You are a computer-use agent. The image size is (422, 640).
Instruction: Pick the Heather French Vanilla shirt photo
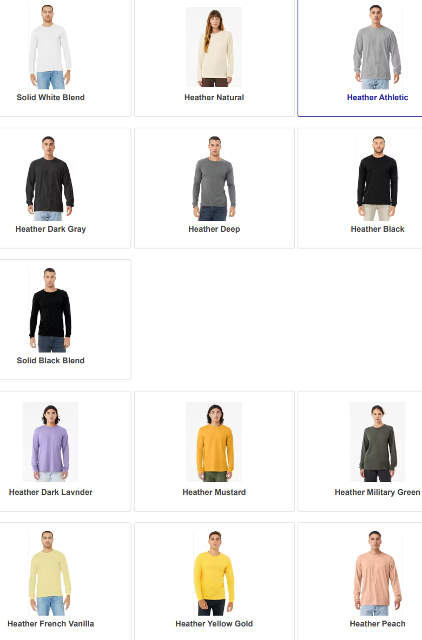pos(50,573)
